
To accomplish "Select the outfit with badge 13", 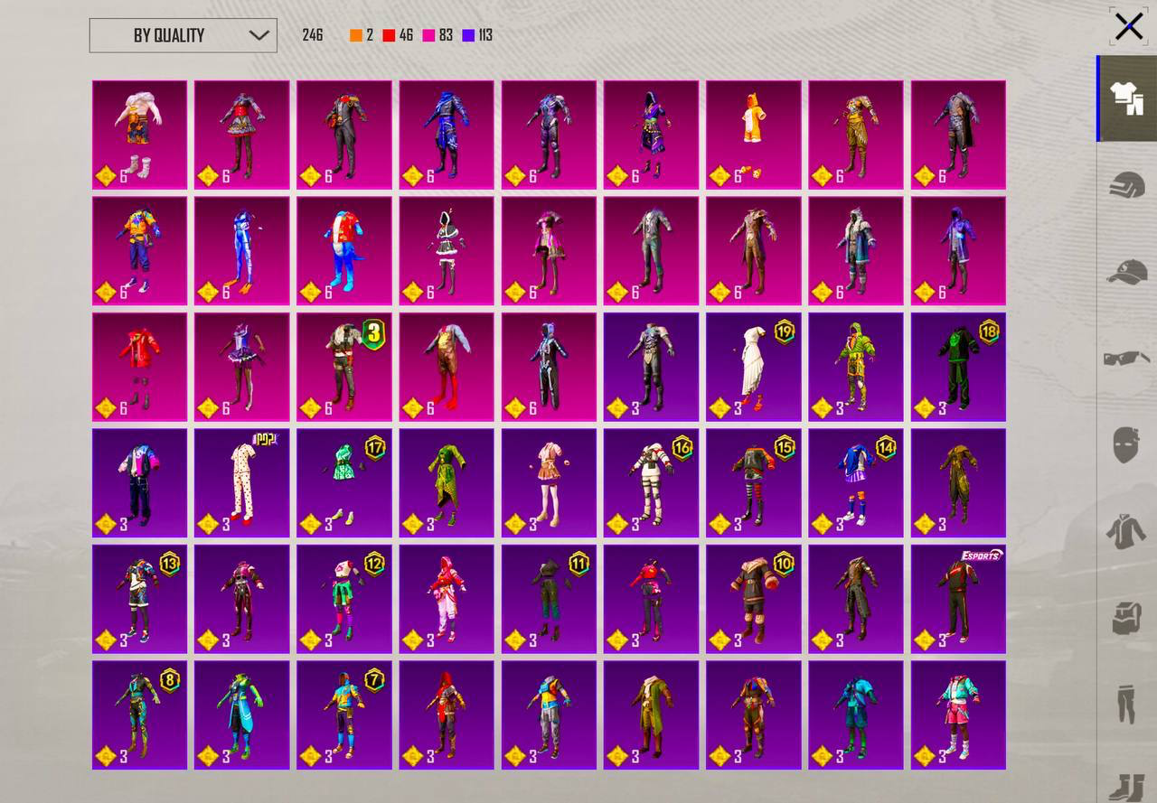I will pos(140,599).
